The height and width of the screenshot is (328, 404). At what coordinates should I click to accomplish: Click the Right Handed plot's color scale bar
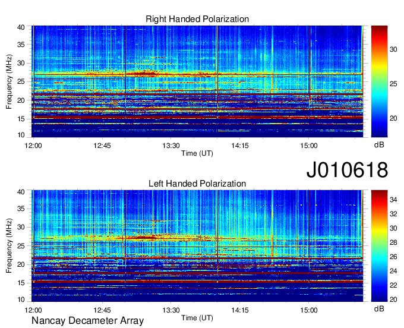379,81
